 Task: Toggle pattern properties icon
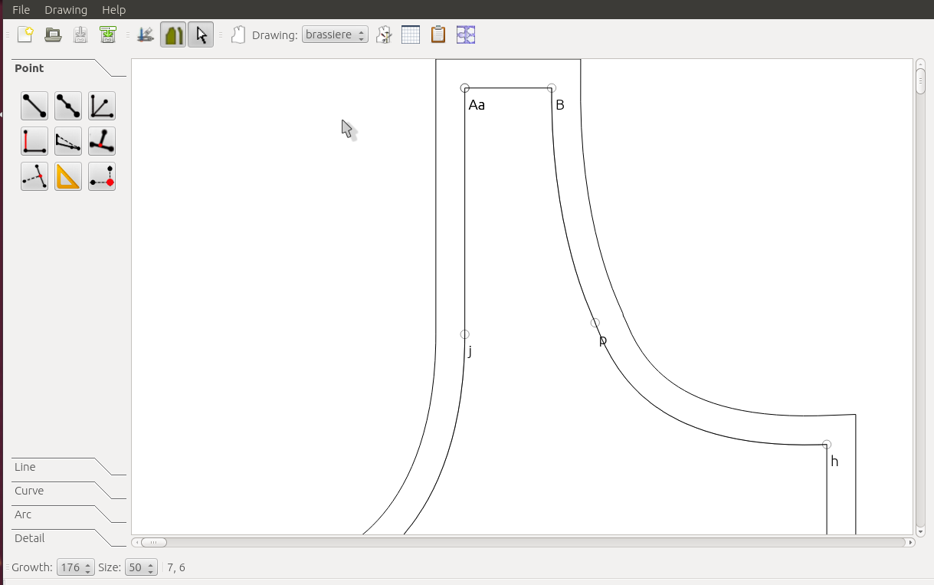coord(383,34)
